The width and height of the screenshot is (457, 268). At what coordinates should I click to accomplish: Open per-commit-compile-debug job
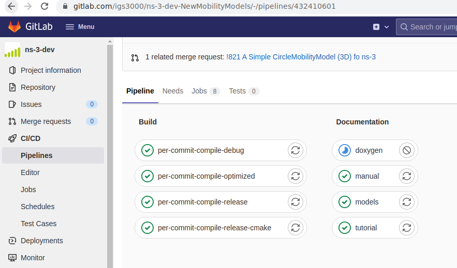[x=201, y=150]
